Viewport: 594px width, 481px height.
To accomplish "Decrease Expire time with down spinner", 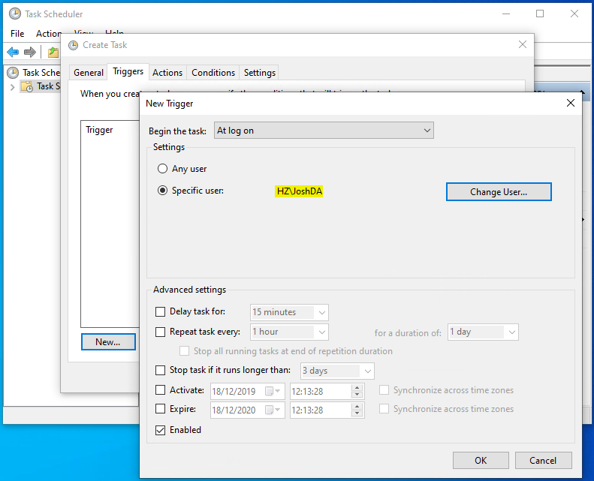I will pyautogui.click(x=357, y=413).
